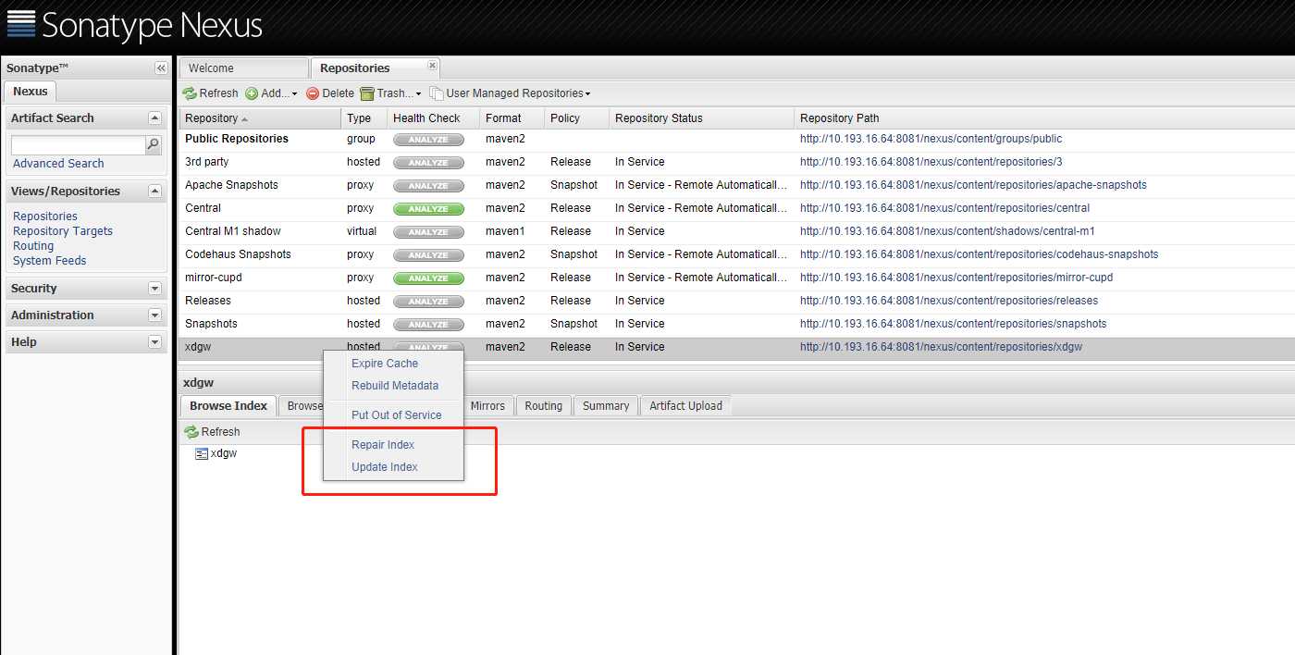The width and height of the screenshot is (1295, 655).
Task: Choose Put Out of Service in context menu
Action: [x=393, y=415]
